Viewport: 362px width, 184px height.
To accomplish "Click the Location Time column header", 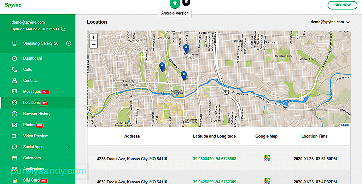I will pyautogui.click(x=314, y=136).
